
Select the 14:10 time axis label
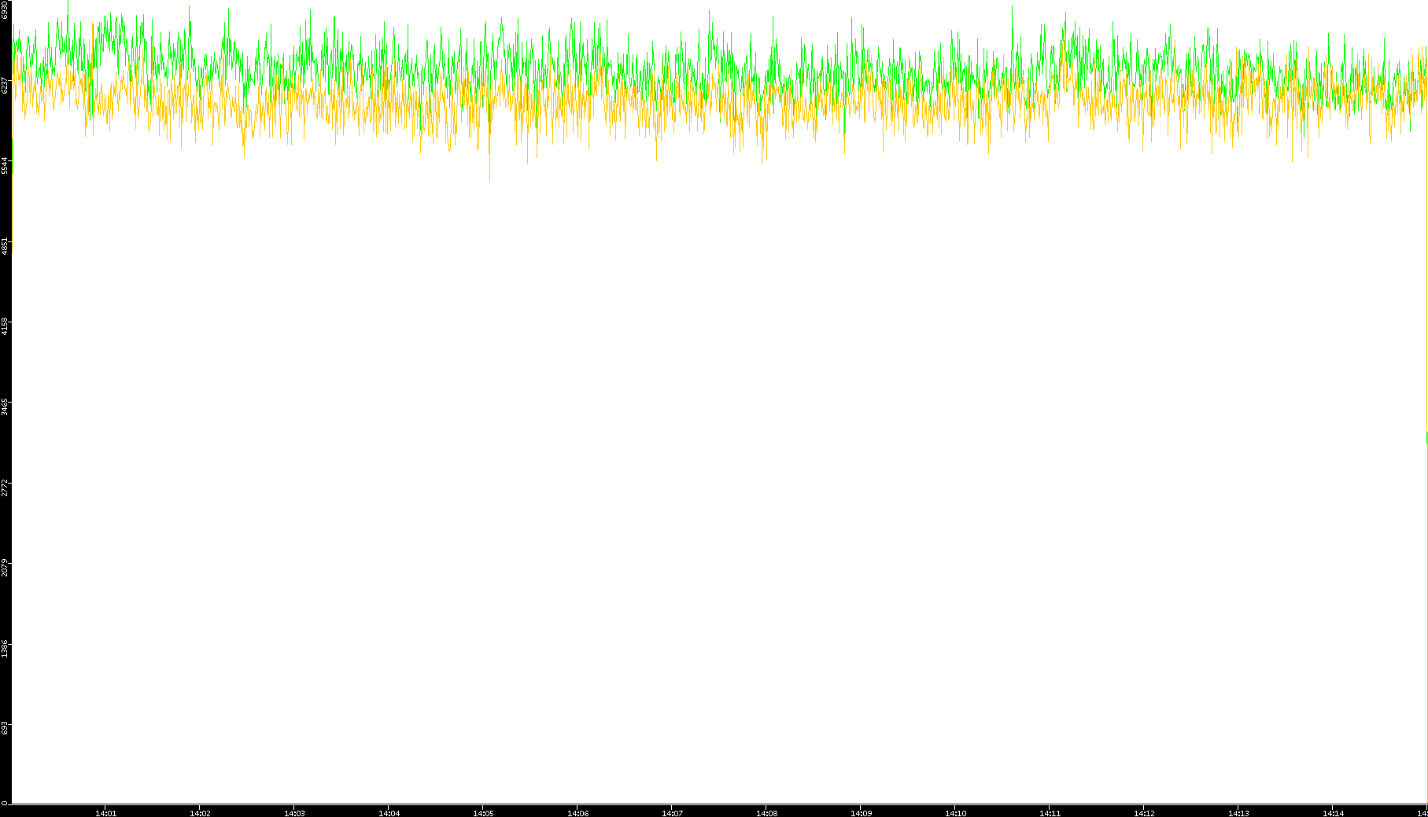pos(955,813)
